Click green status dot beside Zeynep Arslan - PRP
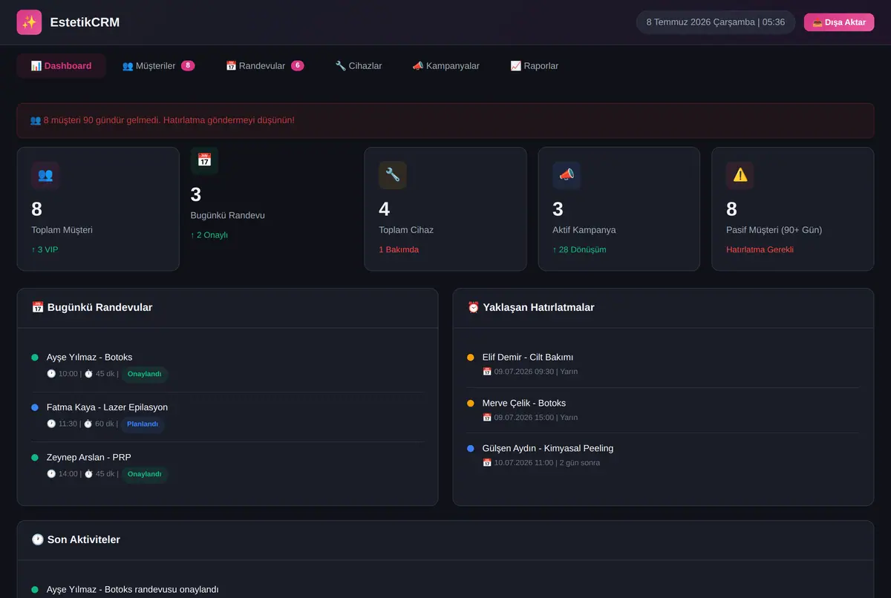The height and width of the screenshot is (598, 891). [x=35, y=458]
